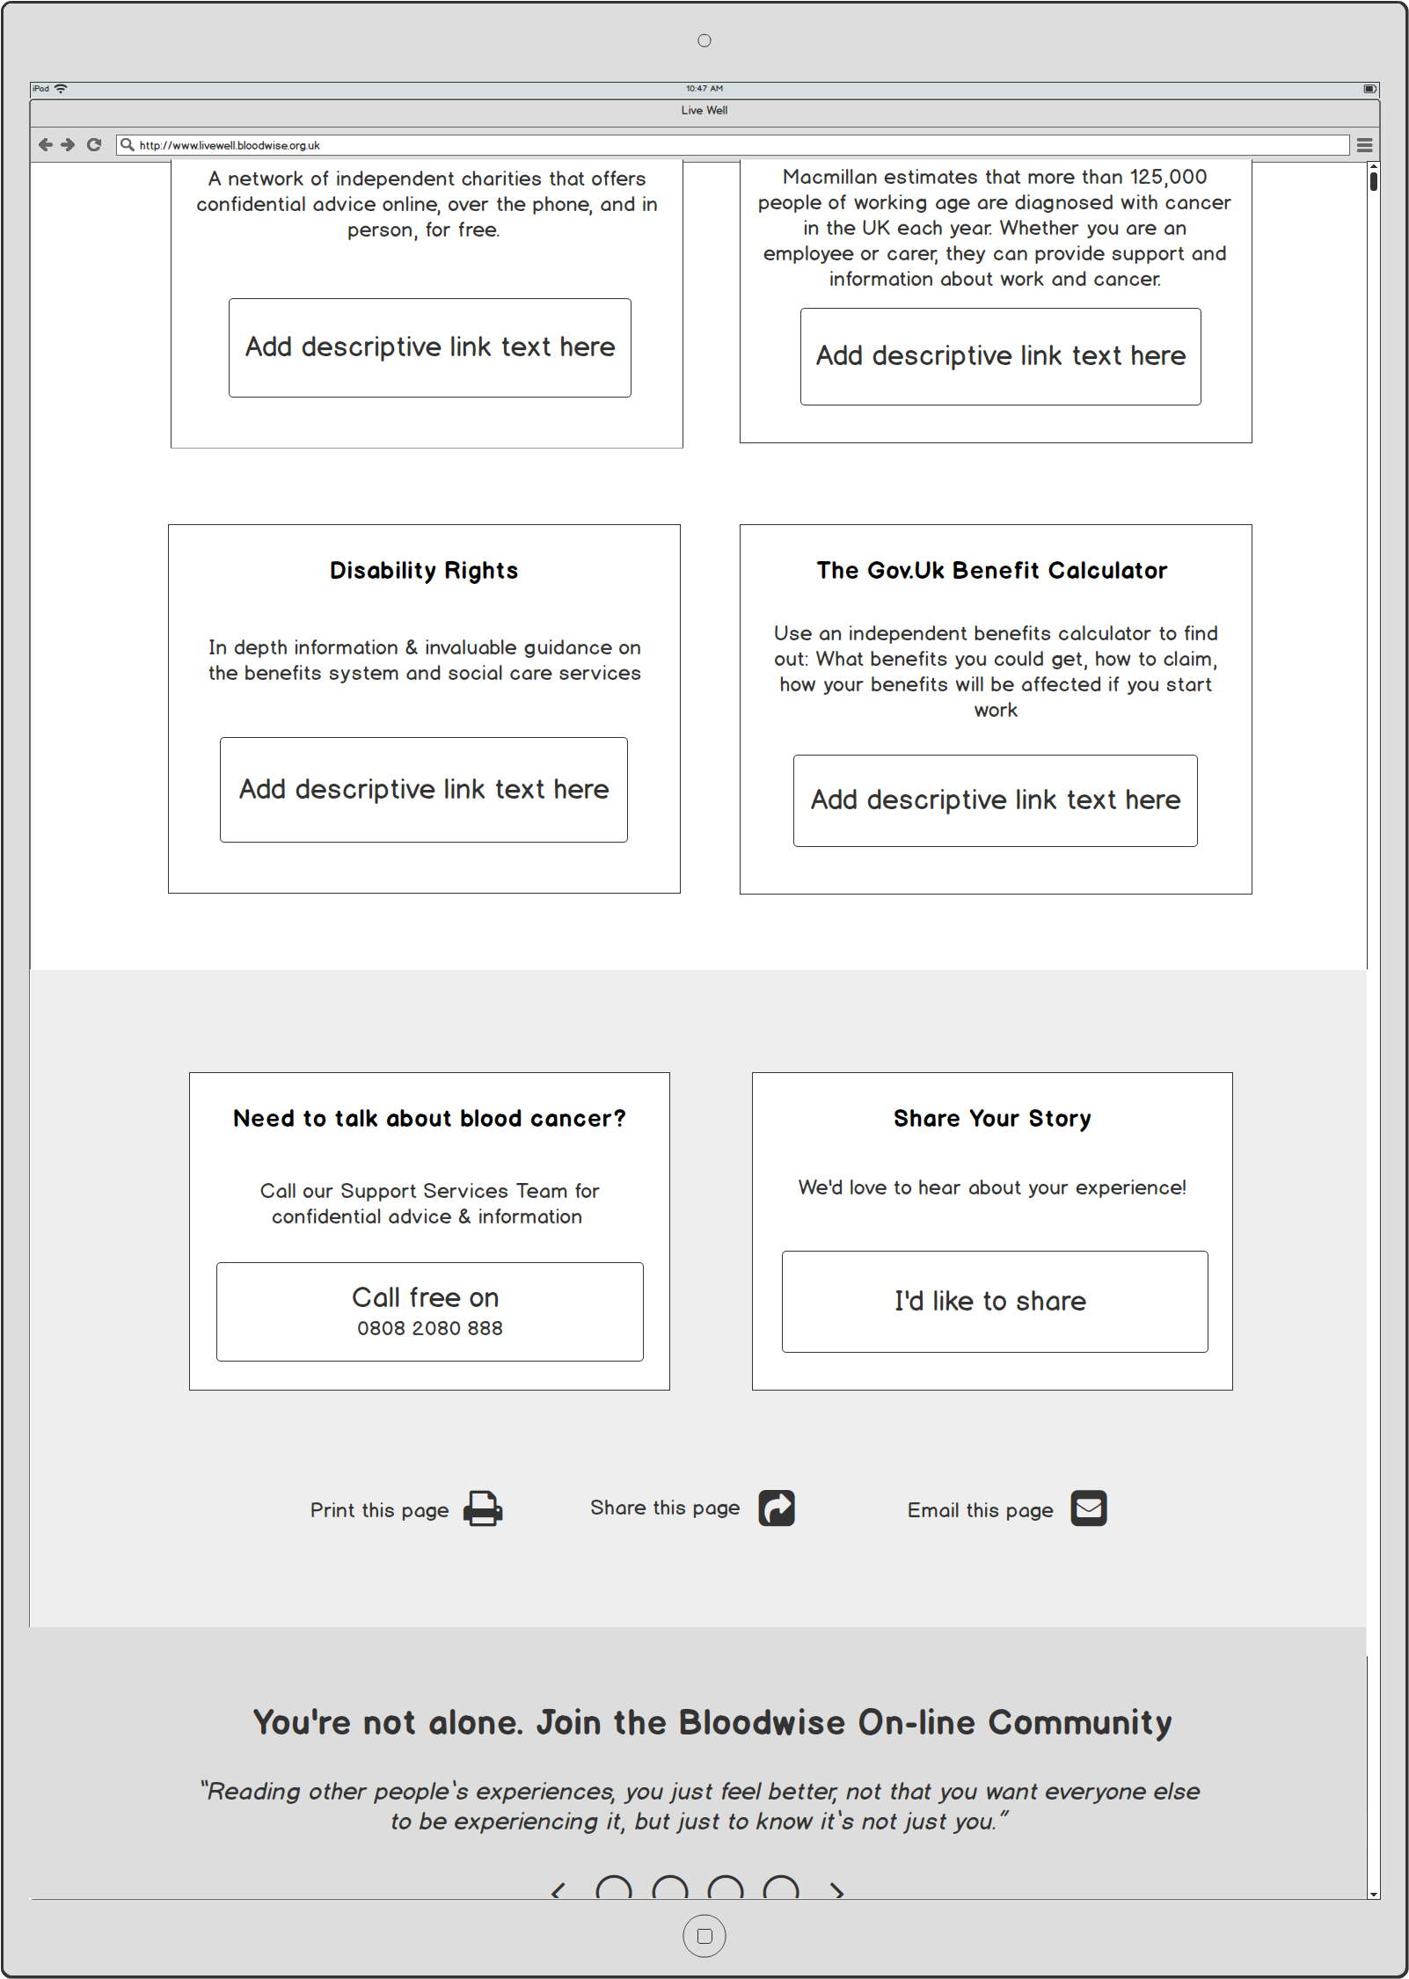Image resolution: width=1409 pixels, height=1979 pixels.
Task: Click link button in Gov.Uk Benefit Calculator card
Action: pyautogui.click(x=996, y=800)
